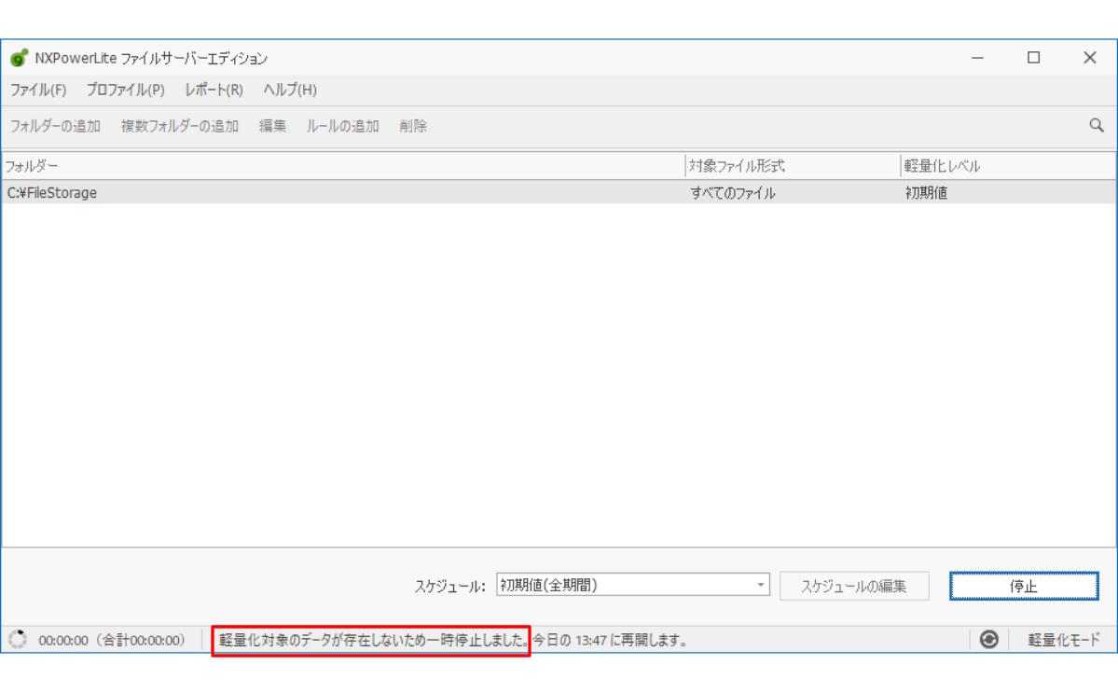Image resolution: width=1118 pixels, height=692 pixels.
Task: Click 編集 in the toolbar
Action: pos(272,126)
